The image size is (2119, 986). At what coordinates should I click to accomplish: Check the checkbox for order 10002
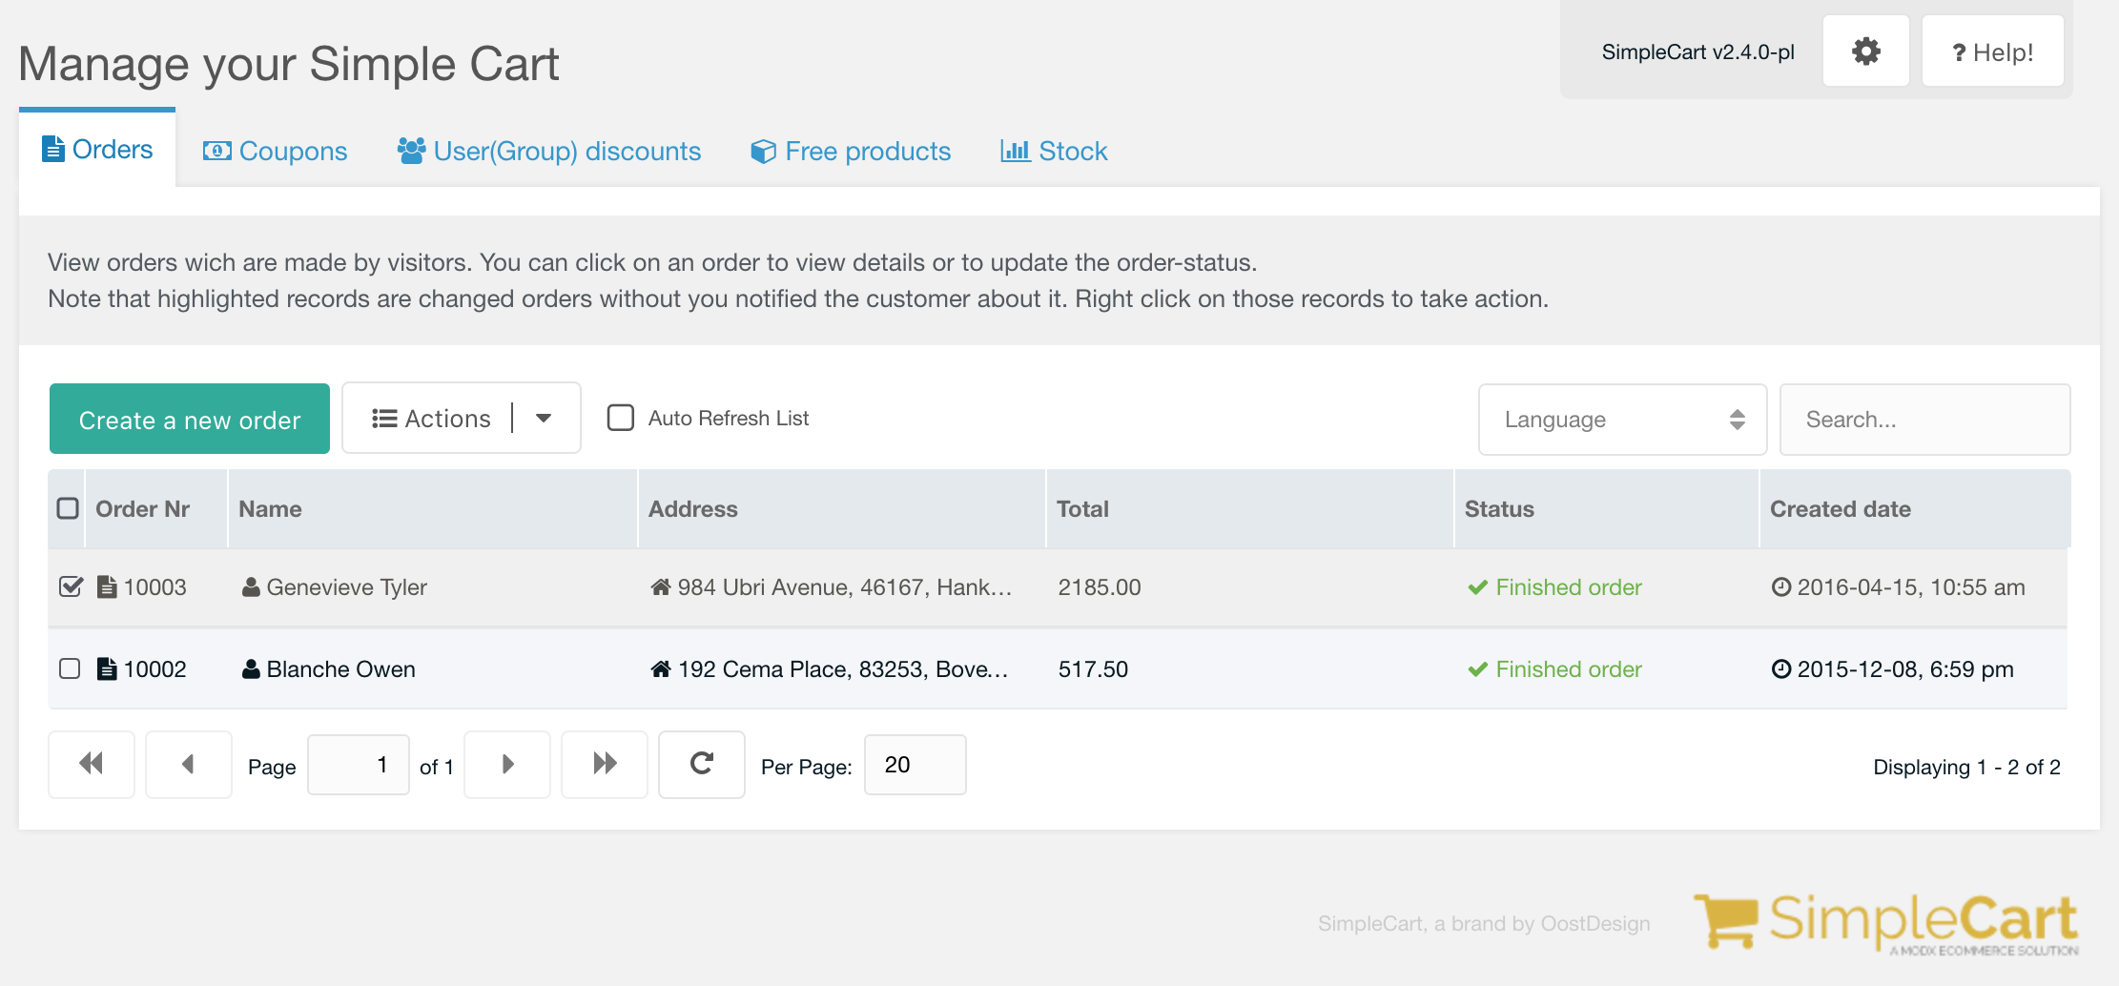point(69,668)
